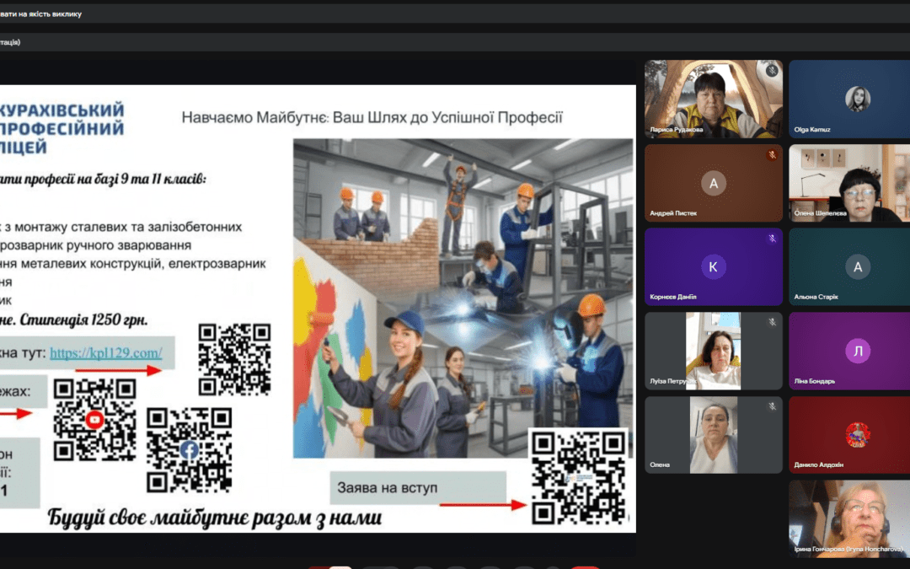Click the 'Курахівський професійний ліцей' logo text
Screen dimensions: 910x569
click(x=61, y=128)
